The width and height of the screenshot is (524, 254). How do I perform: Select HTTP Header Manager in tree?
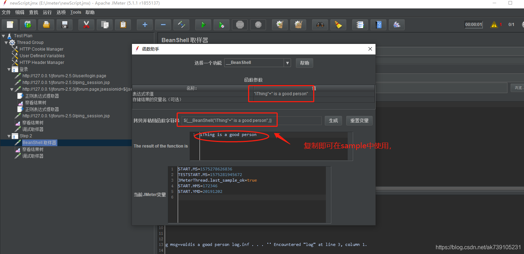[x=42, y=63]
